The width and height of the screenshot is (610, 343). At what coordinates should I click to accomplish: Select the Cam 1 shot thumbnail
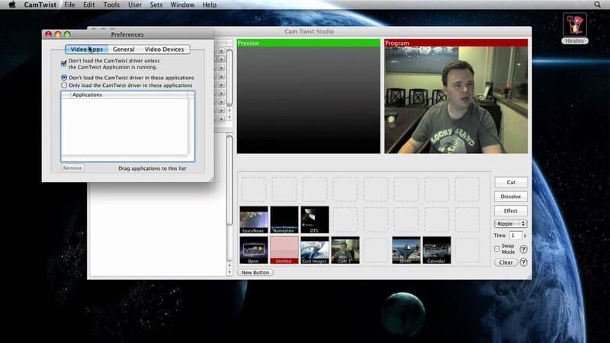(x=345, y=250)
